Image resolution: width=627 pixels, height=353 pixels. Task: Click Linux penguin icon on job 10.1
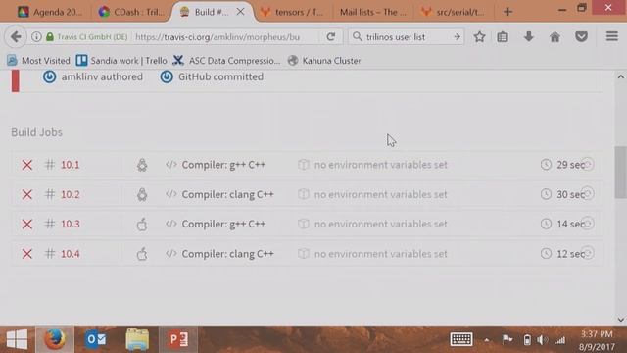click(142, 165)
